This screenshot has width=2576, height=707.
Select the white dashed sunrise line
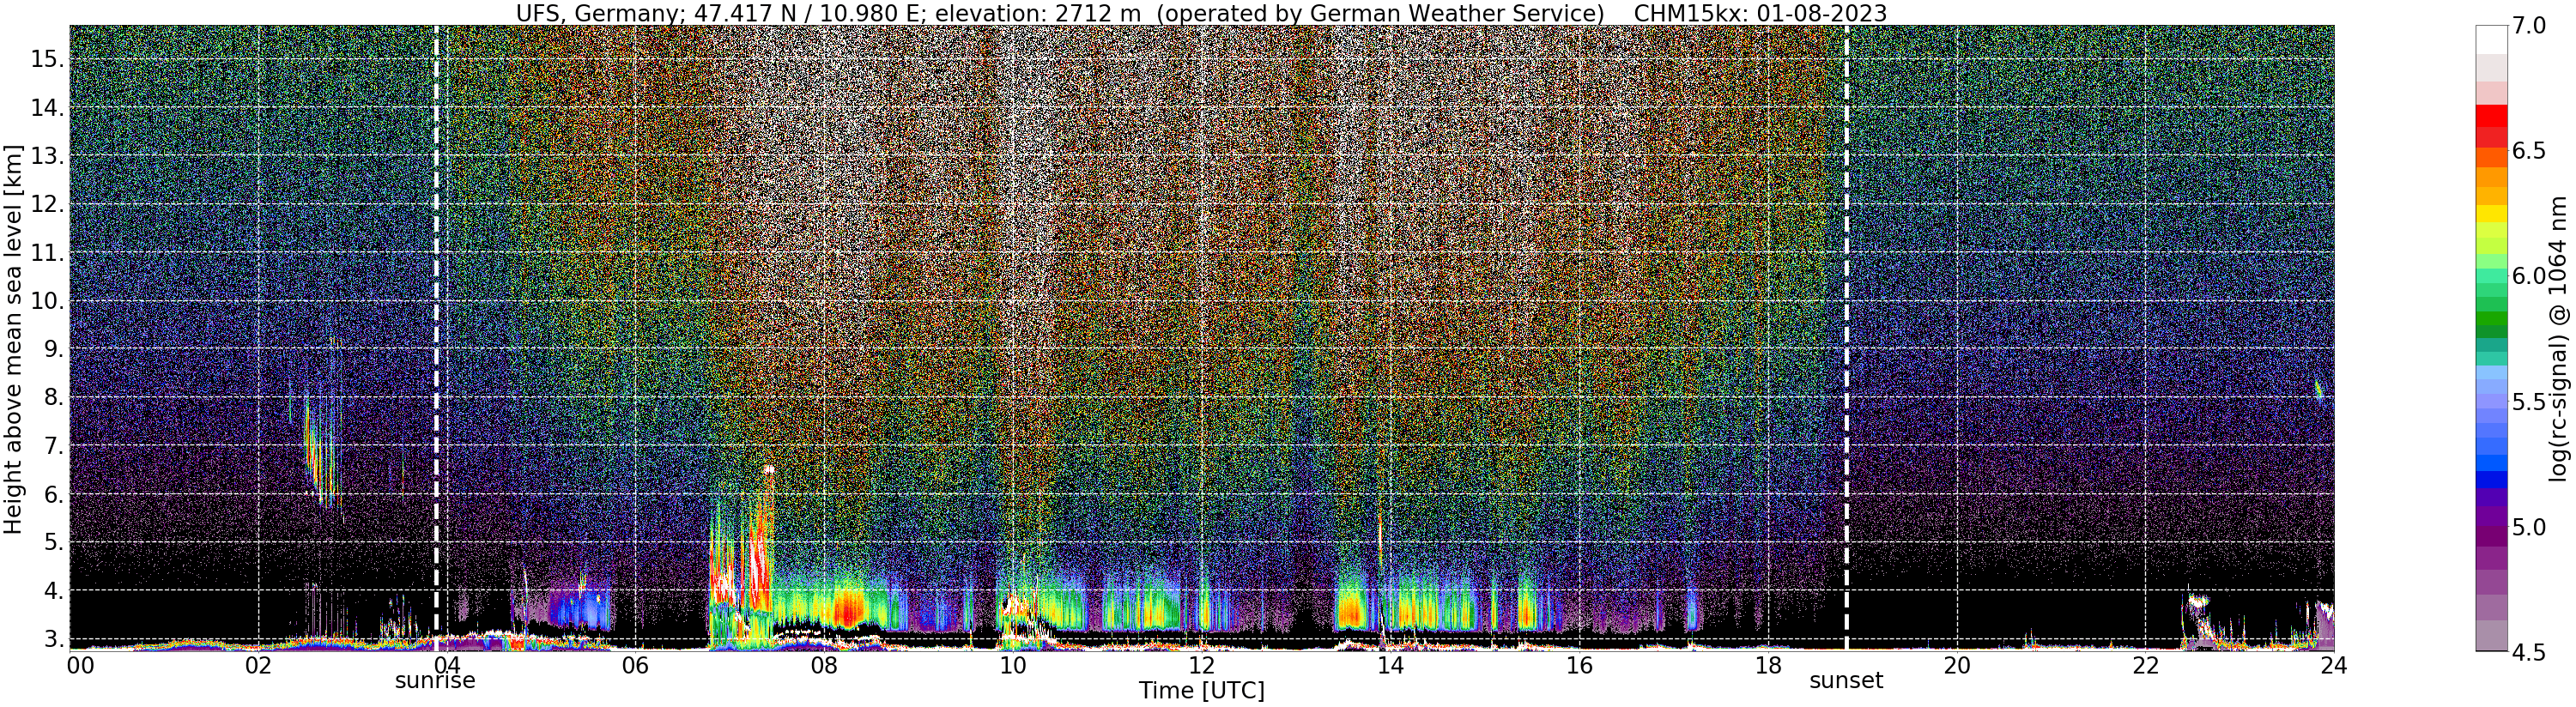[436, 337]
